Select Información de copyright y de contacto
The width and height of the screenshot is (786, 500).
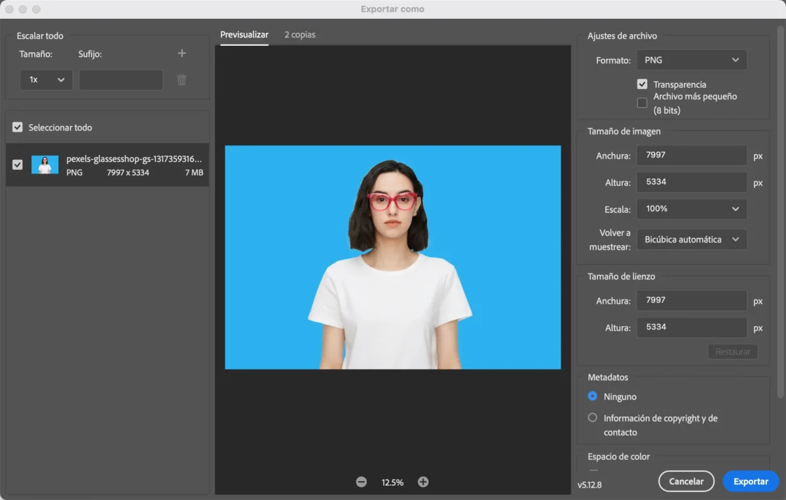pyautogui.click(x=592, y=417)
